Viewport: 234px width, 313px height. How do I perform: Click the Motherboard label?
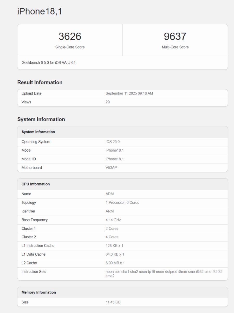coord(32,168)
